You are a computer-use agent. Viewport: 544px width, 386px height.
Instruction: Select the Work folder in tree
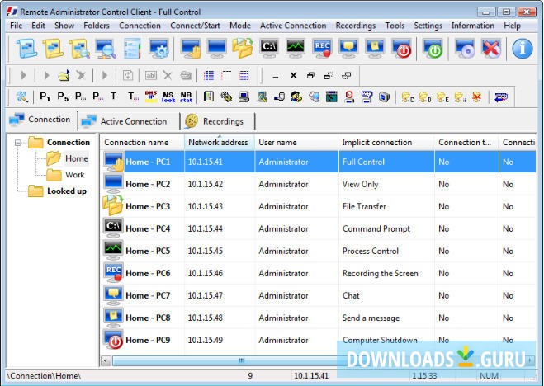[x=74, y=175]
